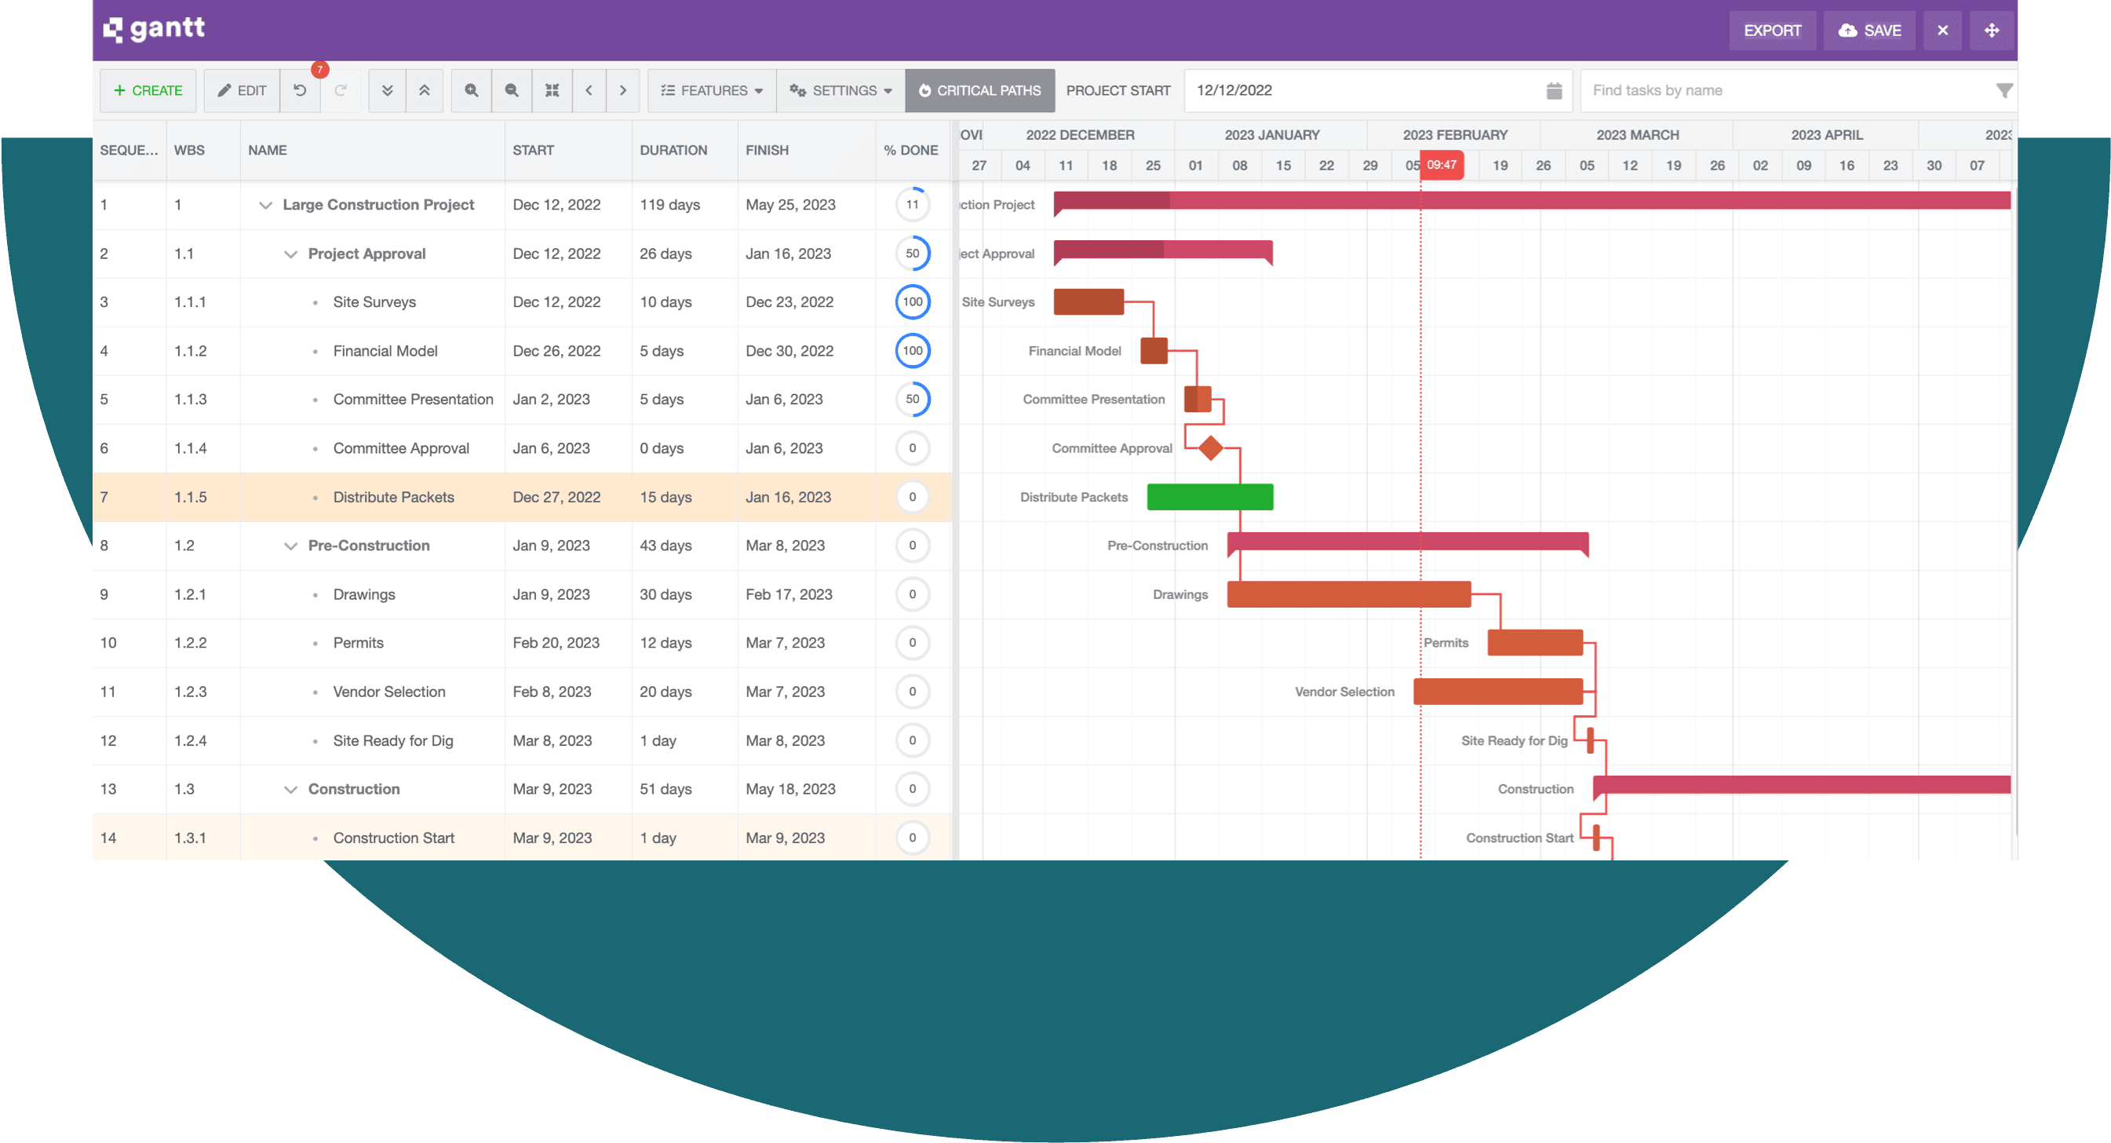Collapse the Pre-Construction group

(x=291, y=546)
